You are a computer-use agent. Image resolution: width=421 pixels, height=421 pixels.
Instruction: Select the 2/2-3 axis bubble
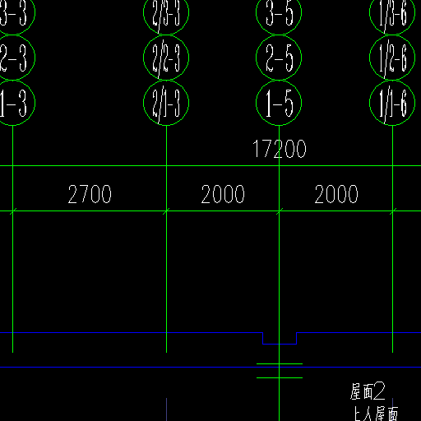(x=166, y=58)
